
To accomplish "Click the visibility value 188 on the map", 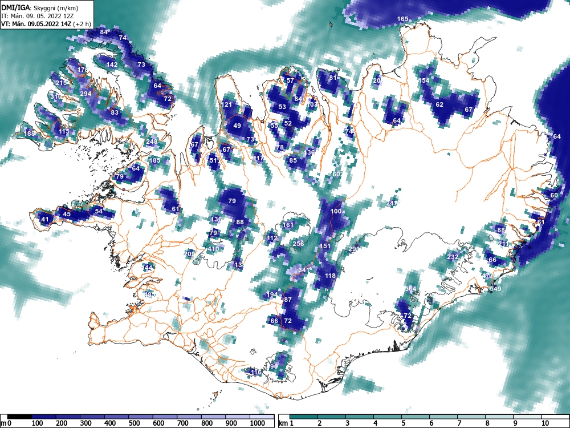I will pos(30,133).
